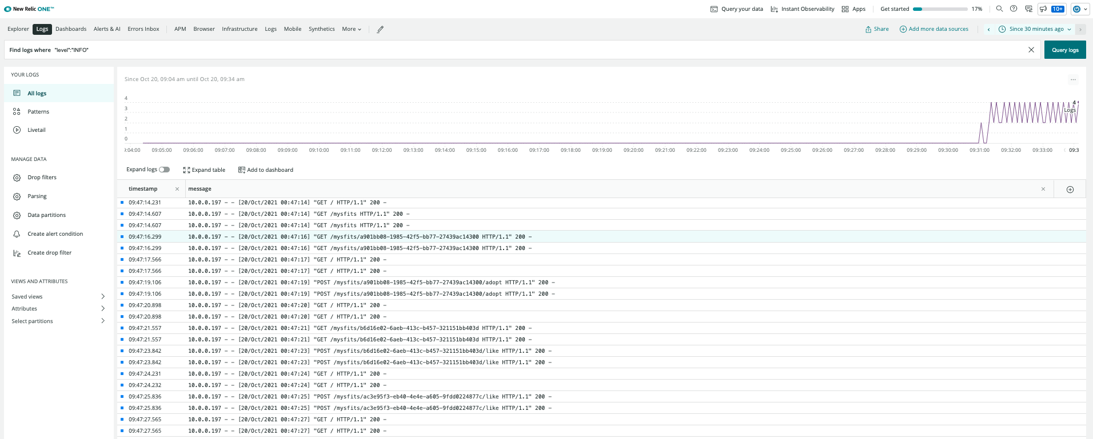This screenshot has height=439, width=1093.
Task: Click the pencil edit navigation icon
Action: click(380, 29)
